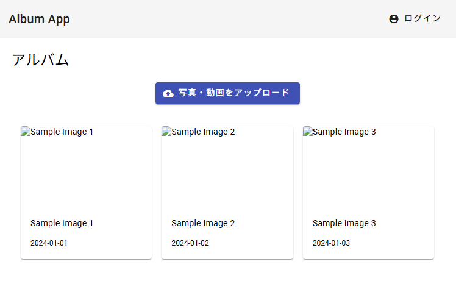
Task: Click the 2024-01-03 date on the third card
Action: [x=331, y=243]
